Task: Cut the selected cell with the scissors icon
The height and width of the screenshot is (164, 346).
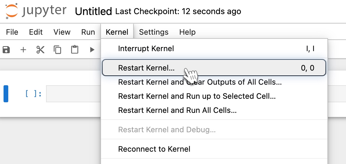Action: (40, 50)
